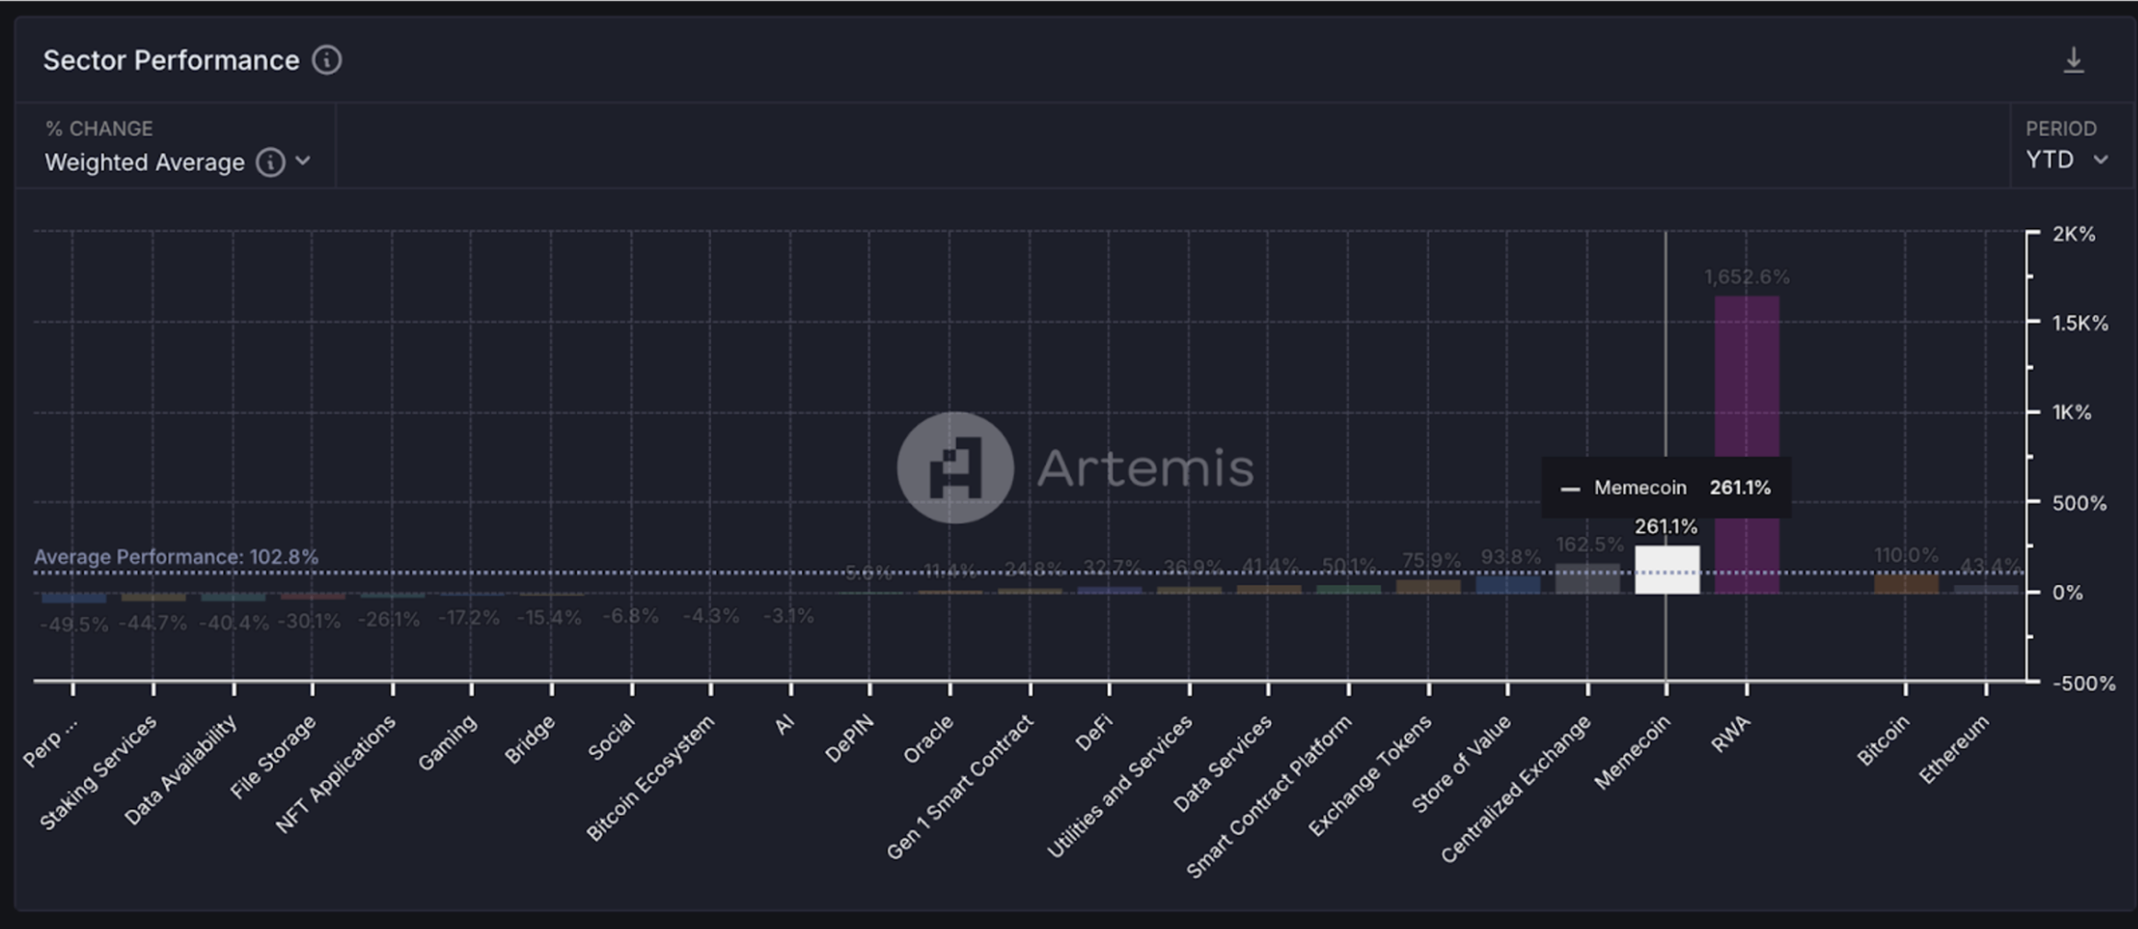Select the highlighted white Memecoin bar

[x=1666, y=569]
